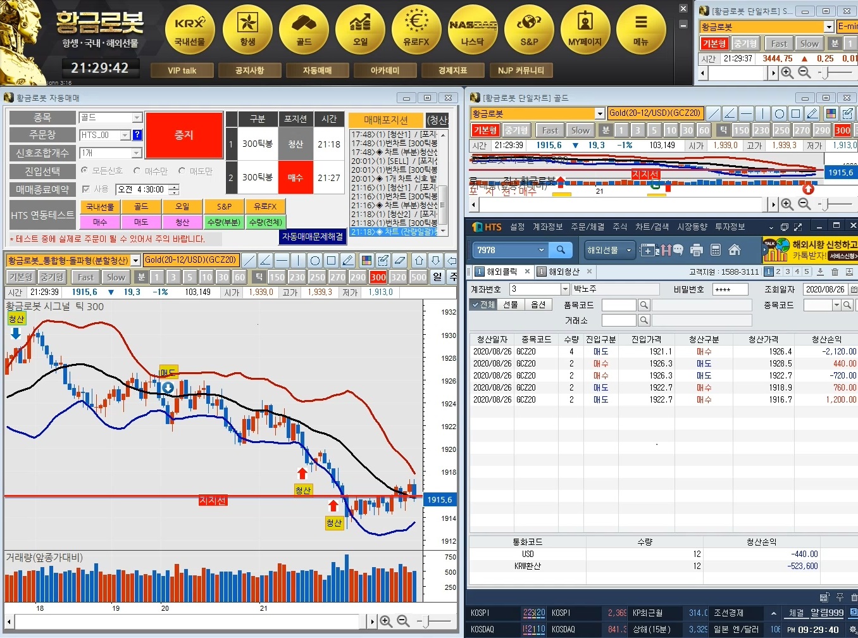Adjust the zoom slider below the main chart

pyautogui.click(x=426, y=622)
